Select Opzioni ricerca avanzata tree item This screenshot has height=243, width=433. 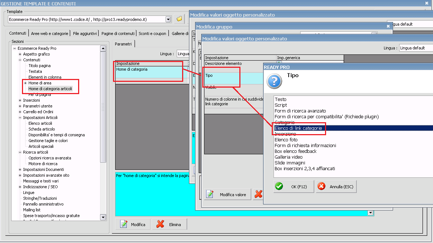(50, 158)
